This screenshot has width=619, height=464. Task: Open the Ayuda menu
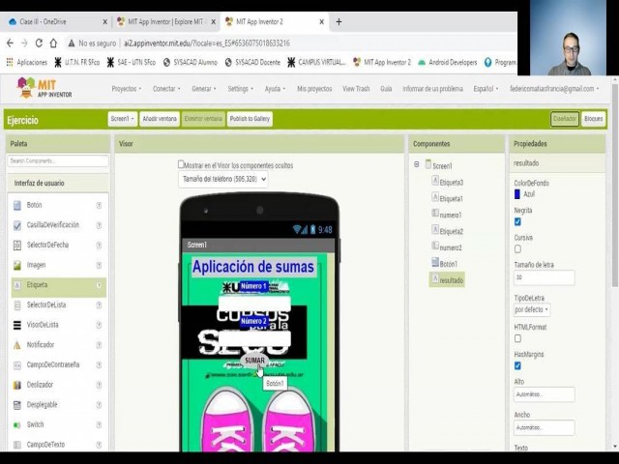point(275,89)
